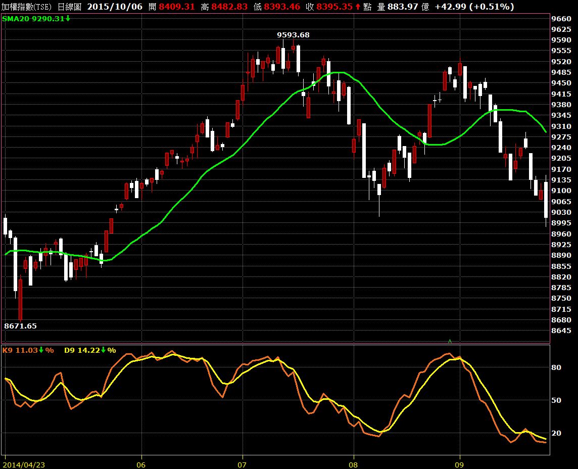
Task: Click the 加權指數(TSE) chart title
Action: (x=27, y=7)
